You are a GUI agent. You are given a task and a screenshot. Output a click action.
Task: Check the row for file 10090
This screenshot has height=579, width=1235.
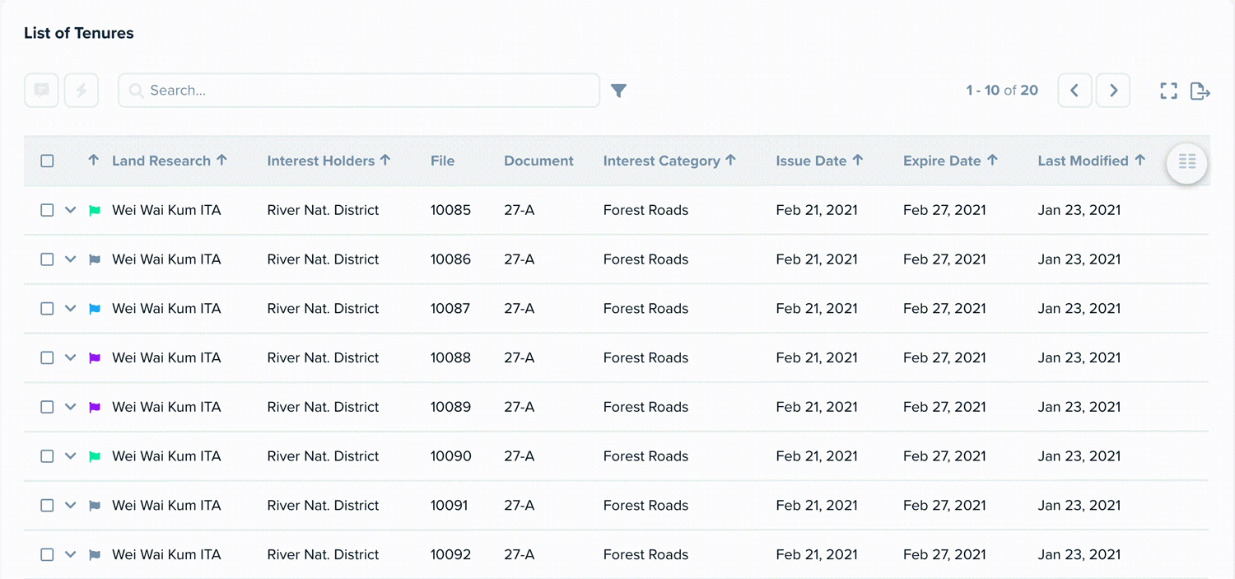47,456
